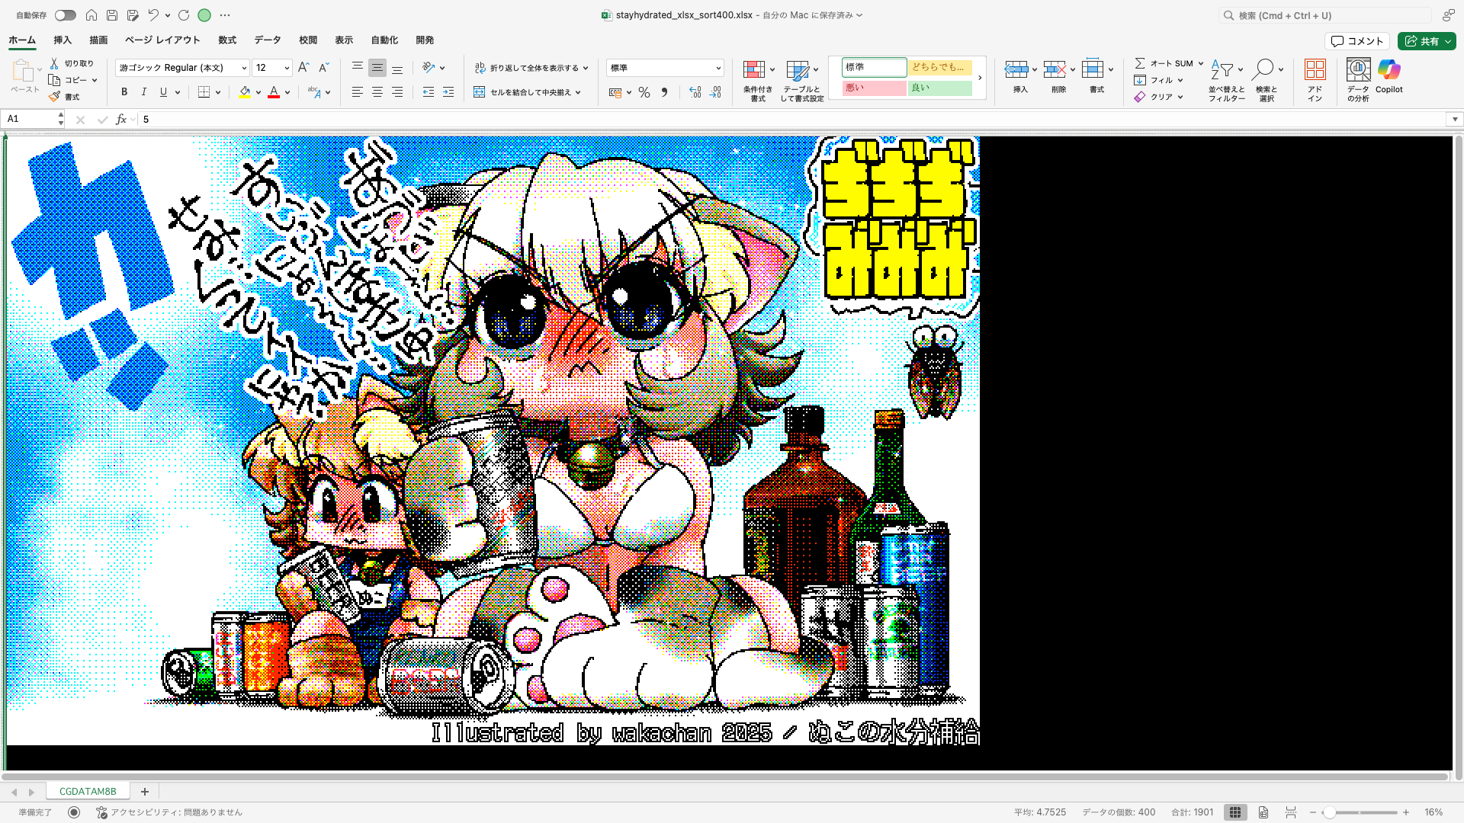Click the Format Painter (書式) brush icon

[x=54, y=97]
